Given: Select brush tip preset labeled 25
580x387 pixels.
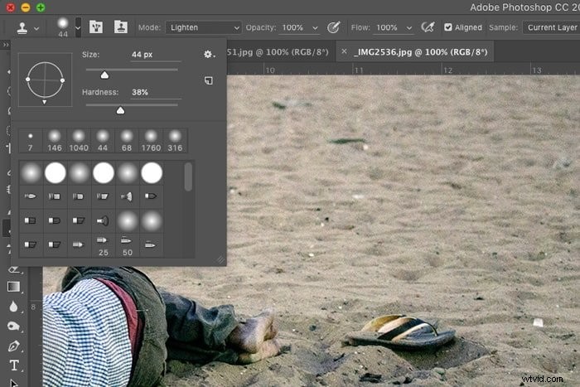Looking at the screenshot, I should coord(104,245).
